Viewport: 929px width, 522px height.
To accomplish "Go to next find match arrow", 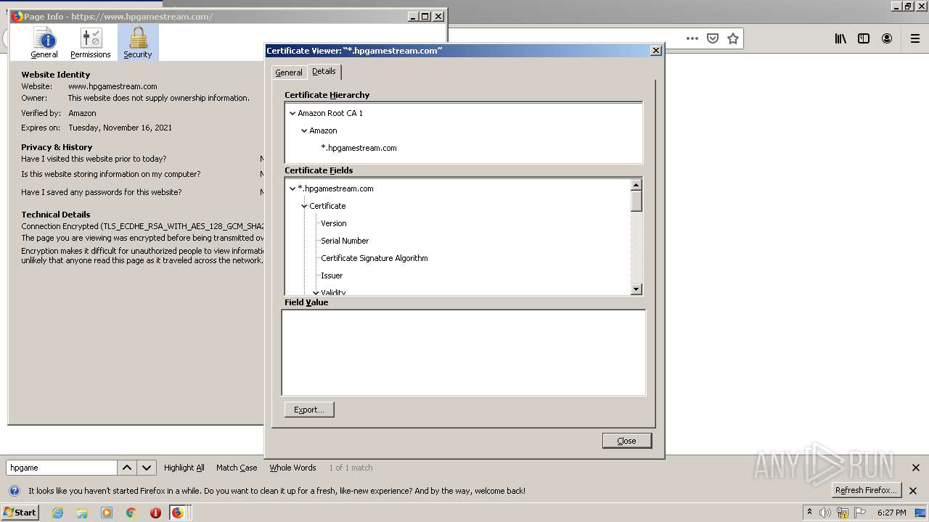I will 147,468.
